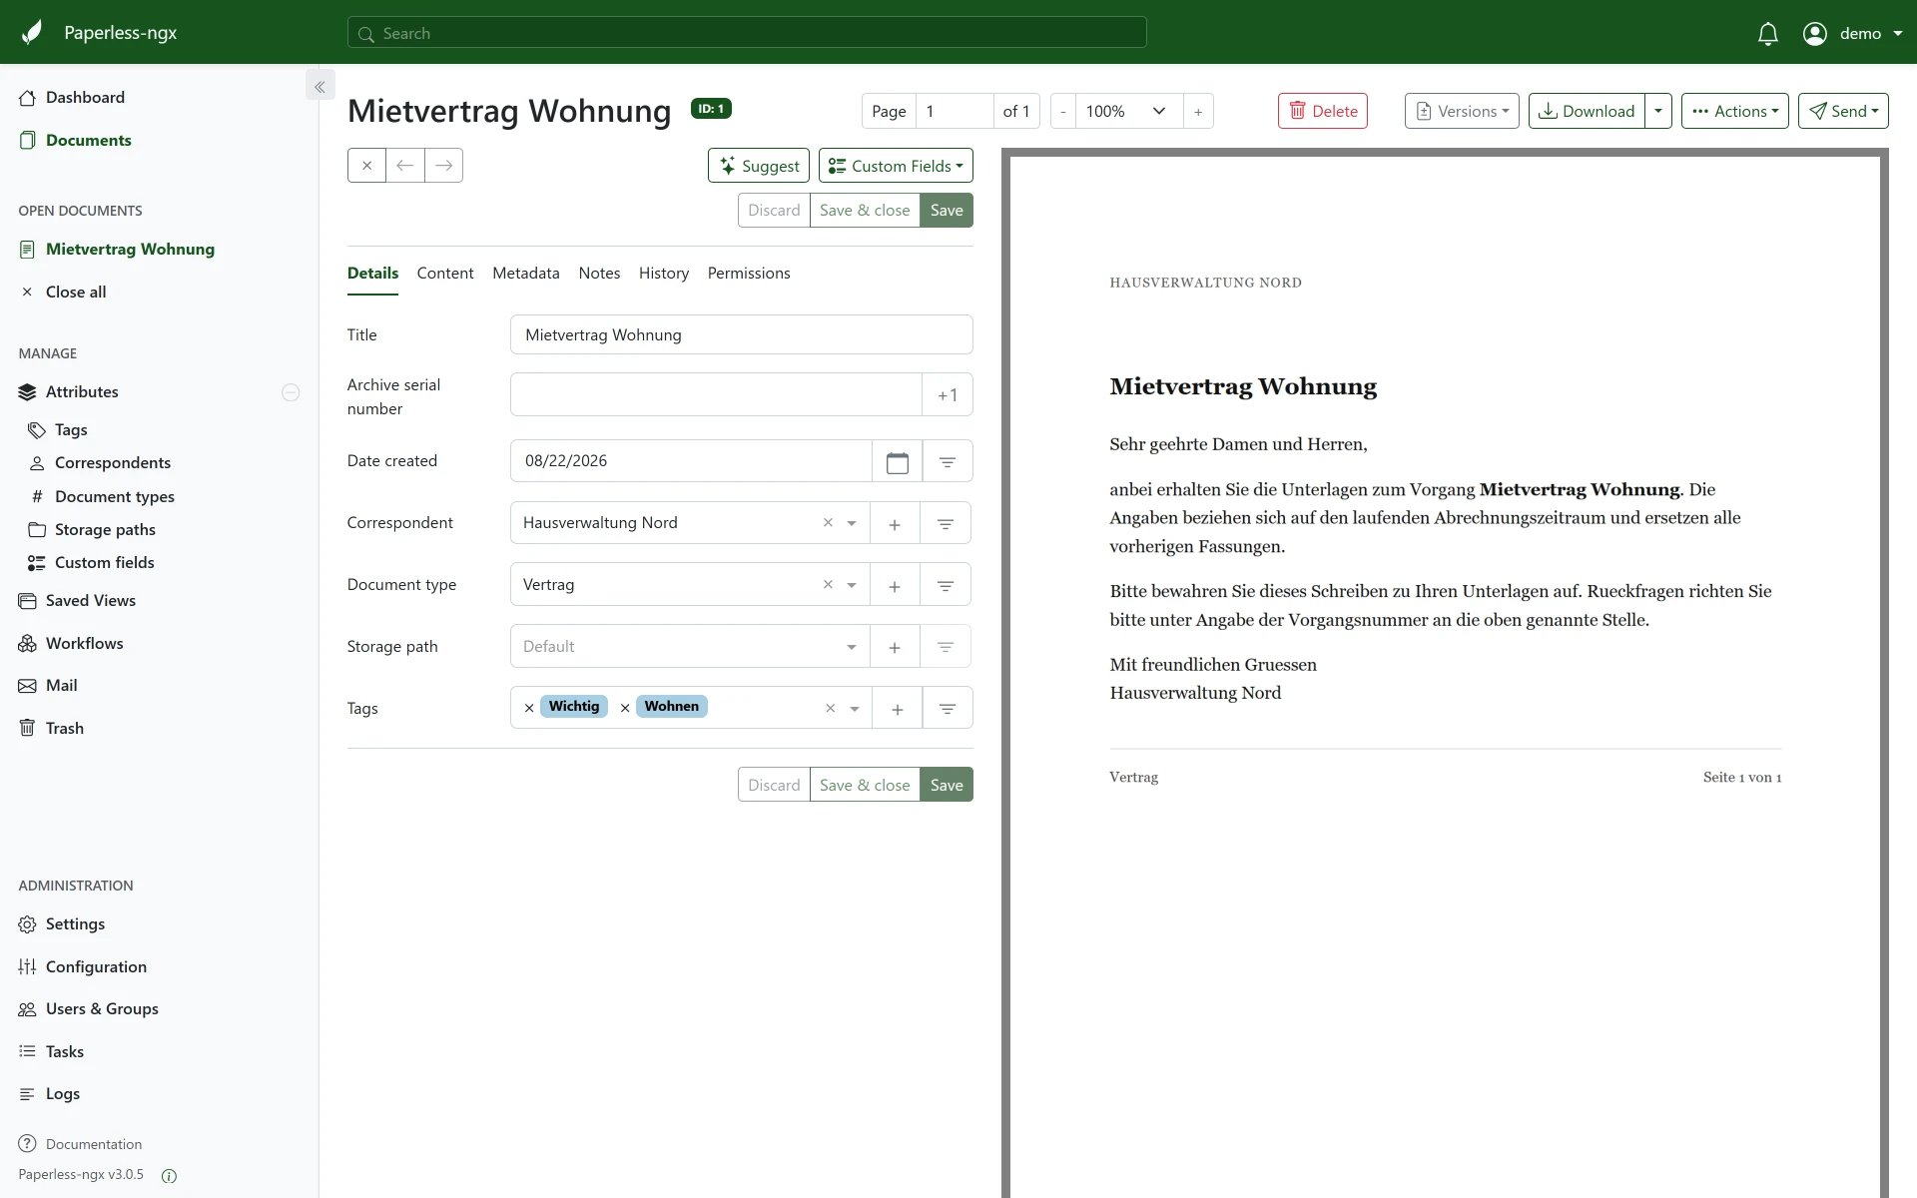
Task: Filter documents by correspondent Hausverwaltung Nord
Action: (946, 523)
